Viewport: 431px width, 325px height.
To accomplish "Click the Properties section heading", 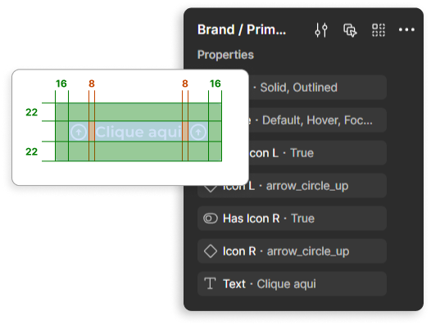I will (225, 55).
